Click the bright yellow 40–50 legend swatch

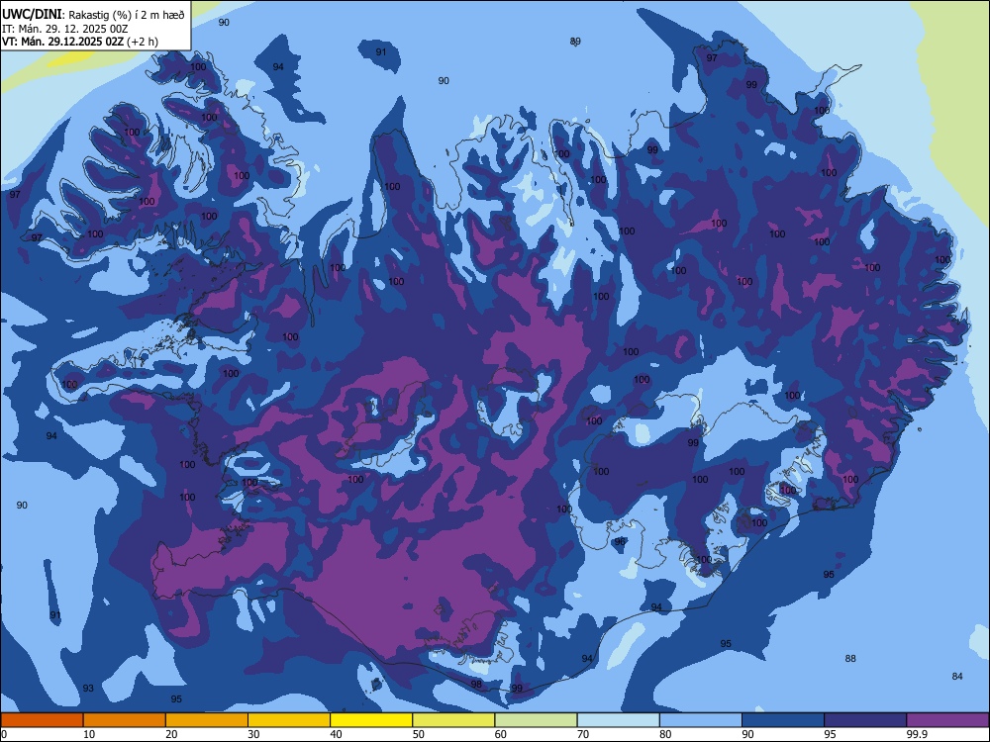pyautogui.click(x=371, y=720)
